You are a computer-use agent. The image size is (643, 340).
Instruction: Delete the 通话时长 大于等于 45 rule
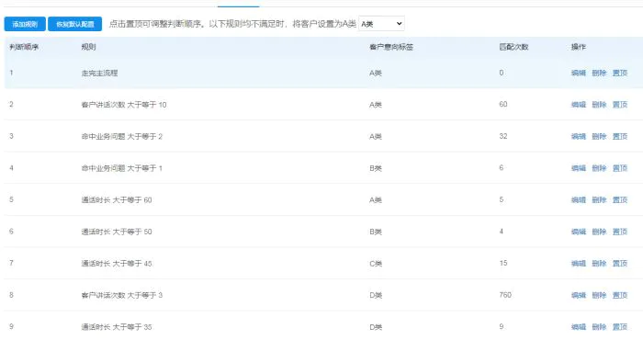click(x=599, y=264)
